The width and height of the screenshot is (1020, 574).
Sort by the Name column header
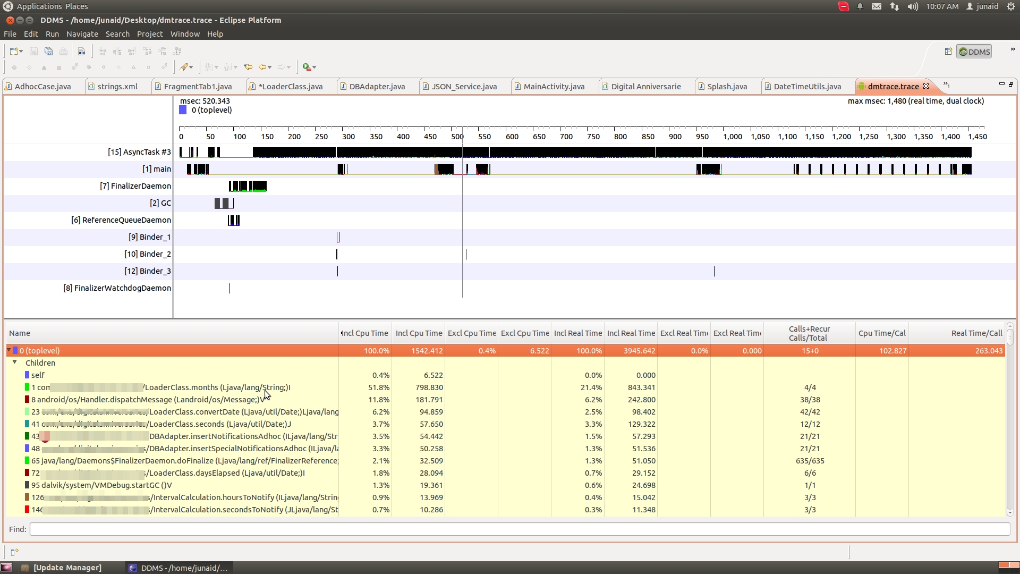pyautogui.click(x=172, y=333)
